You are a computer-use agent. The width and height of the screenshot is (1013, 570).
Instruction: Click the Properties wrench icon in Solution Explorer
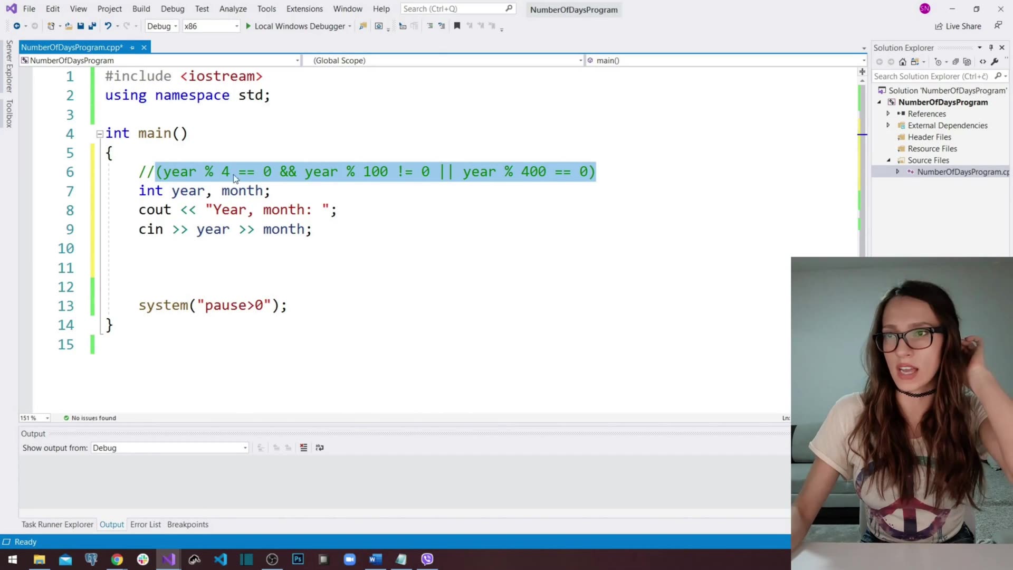[995, 62]
